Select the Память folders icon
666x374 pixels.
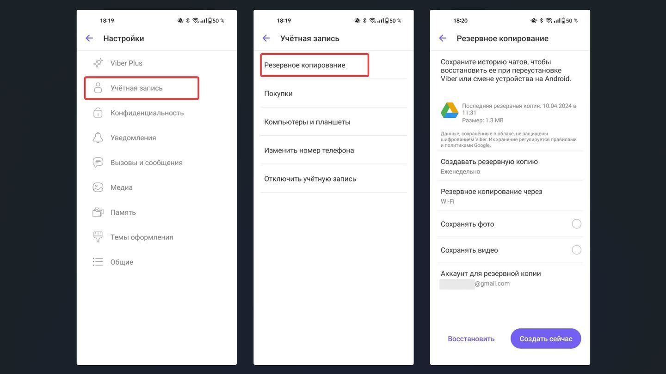[x=98, y=212]
